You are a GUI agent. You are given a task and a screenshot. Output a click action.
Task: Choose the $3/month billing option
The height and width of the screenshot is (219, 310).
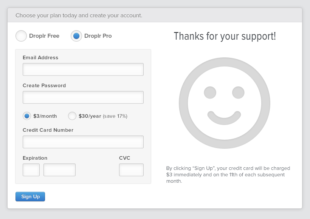(x=27, y=116)
